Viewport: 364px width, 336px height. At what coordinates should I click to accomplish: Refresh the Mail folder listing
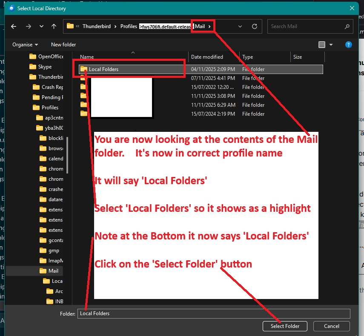click(255, 26)
